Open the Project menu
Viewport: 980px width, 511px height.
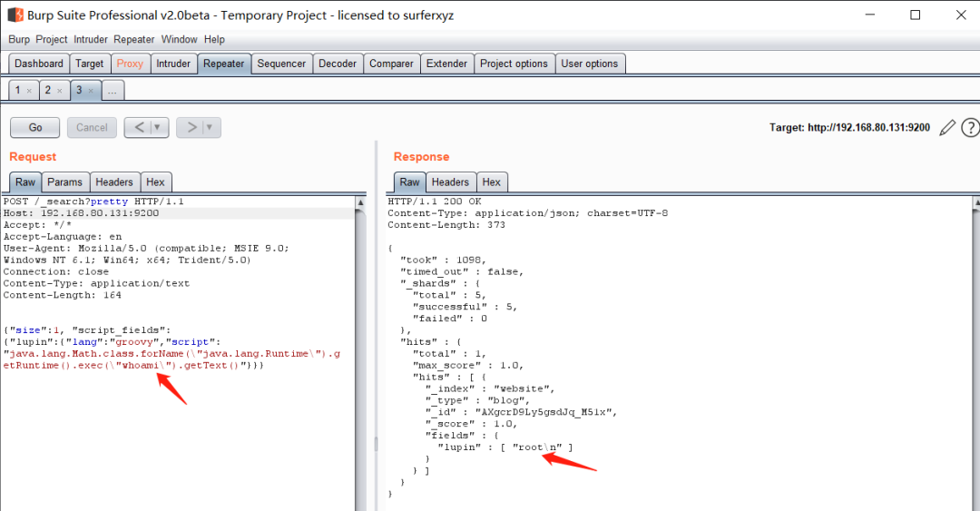(51, 39)
